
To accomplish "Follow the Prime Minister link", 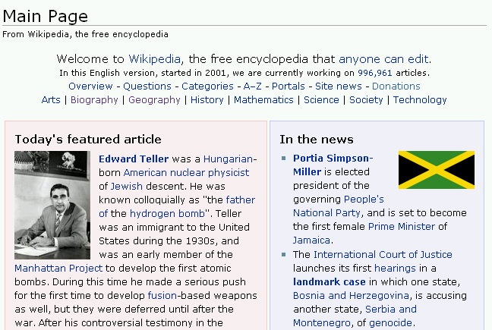I will (x=402, y=226).
